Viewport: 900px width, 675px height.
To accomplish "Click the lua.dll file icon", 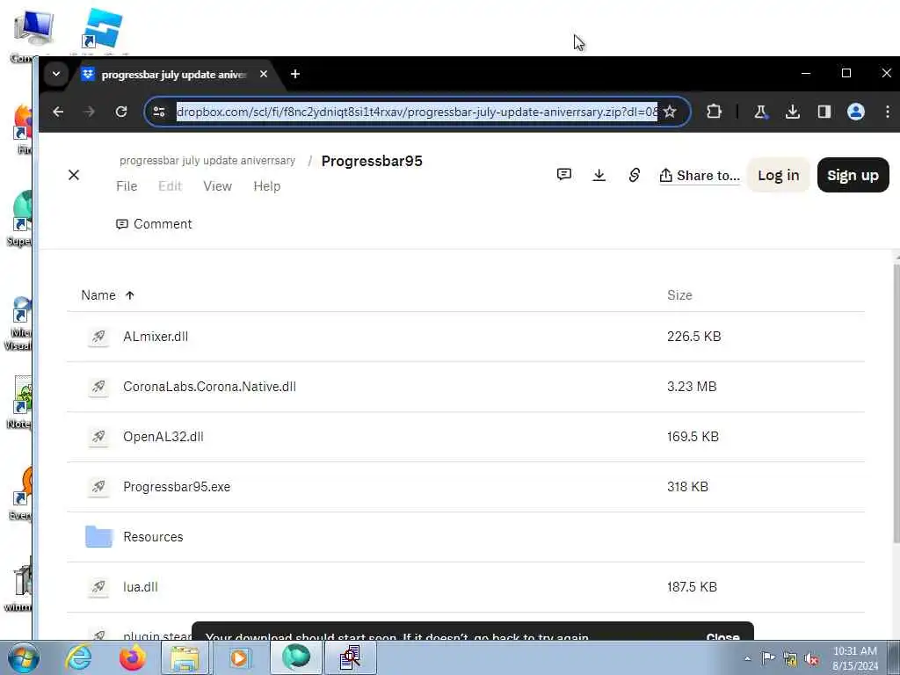I will [x=98, y=587].
